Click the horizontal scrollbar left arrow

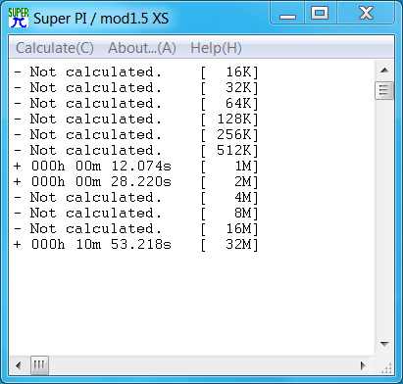click(19, 365)
